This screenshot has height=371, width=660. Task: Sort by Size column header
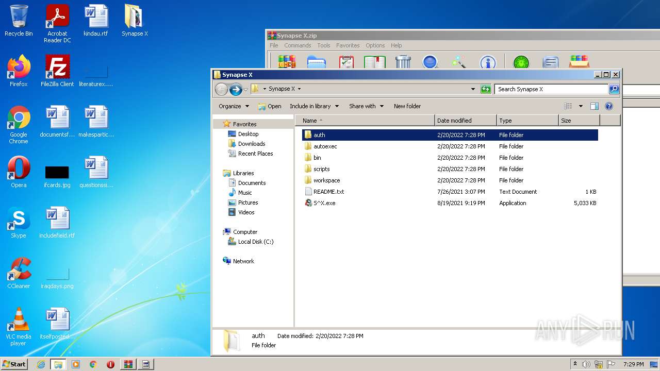coord(579,121)
